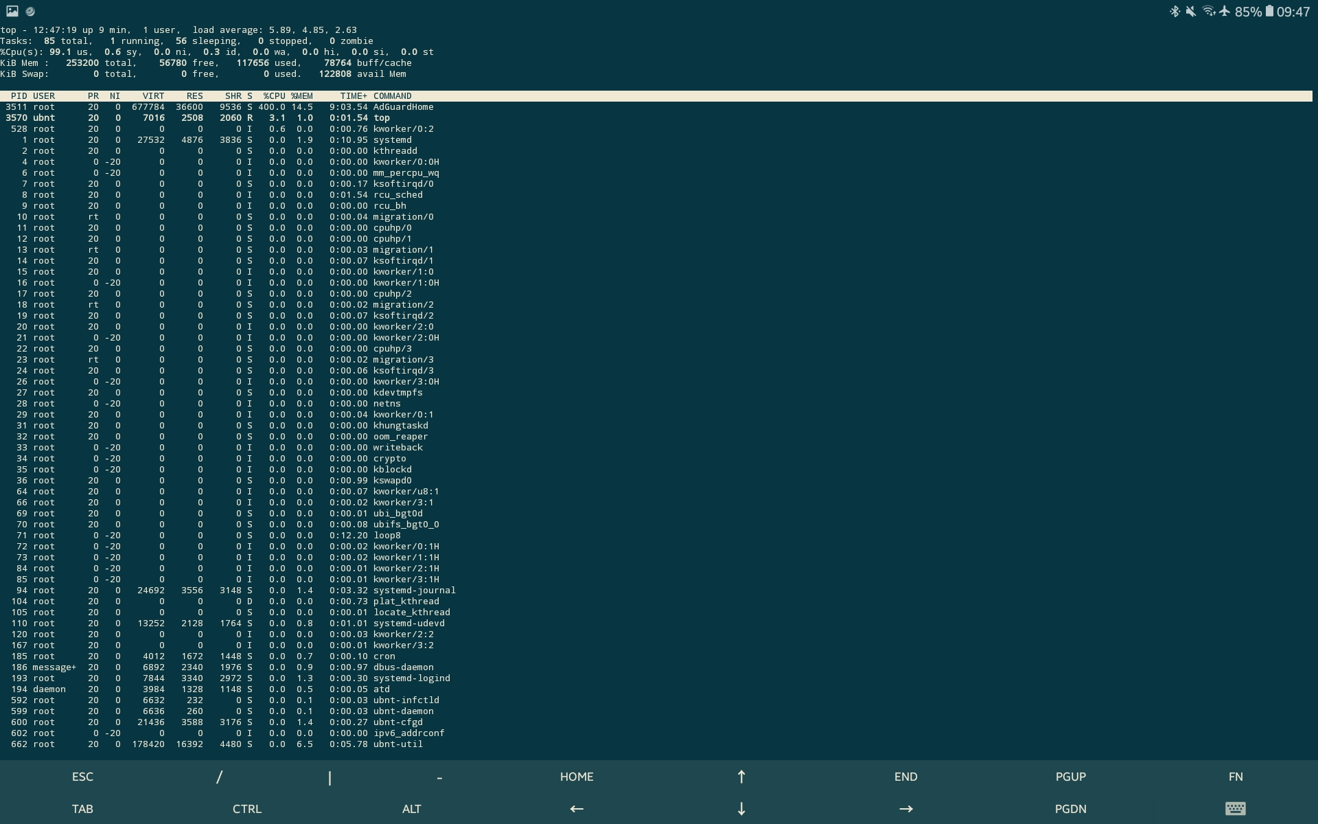Tap the muted sound status icon
The height and width of the screenshot is (824, 1318).
point(1191,11)
